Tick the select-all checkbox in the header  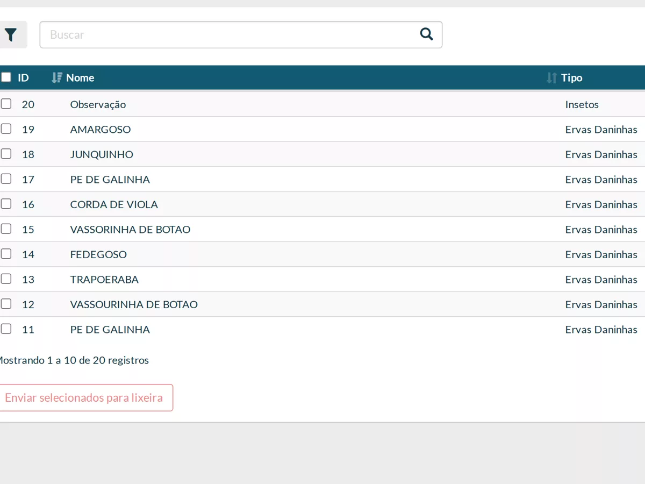(x=6, y=77)
